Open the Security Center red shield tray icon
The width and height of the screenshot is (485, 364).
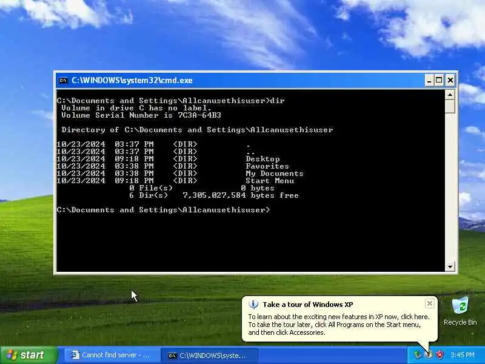point(440,355)
